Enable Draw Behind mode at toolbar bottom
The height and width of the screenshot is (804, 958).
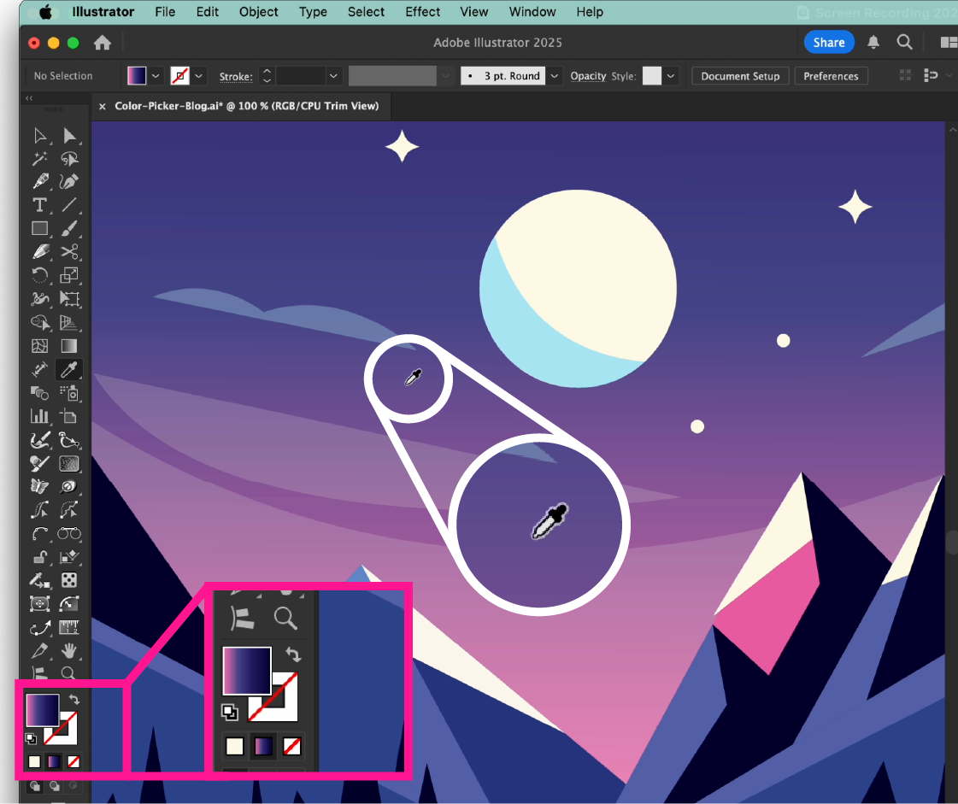[x=54, y=785]
